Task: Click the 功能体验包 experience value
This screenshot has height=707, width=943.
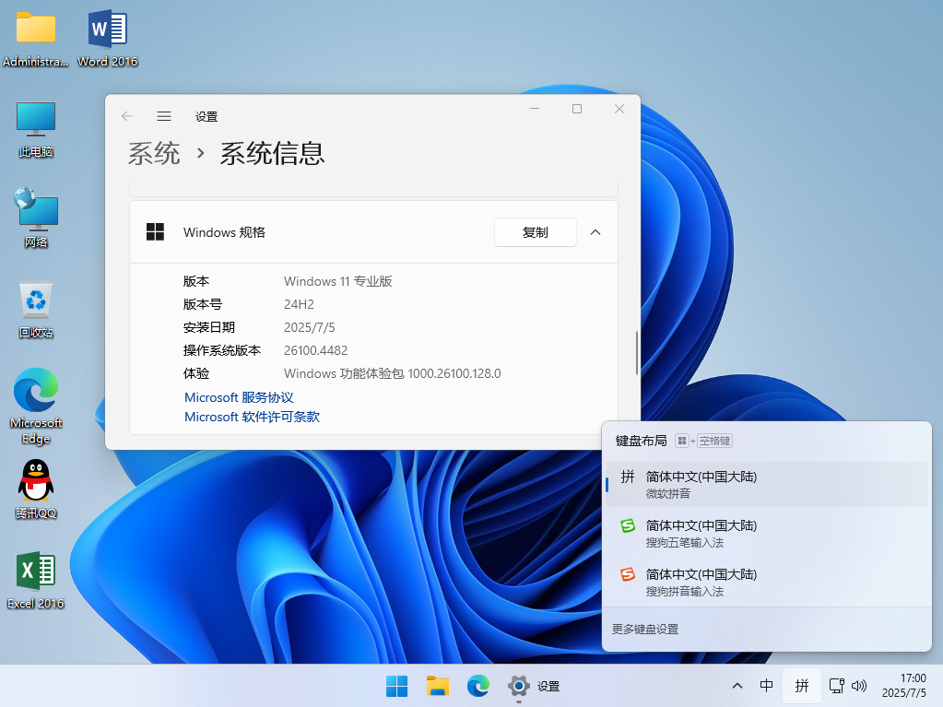Action: tap(392, 373)
